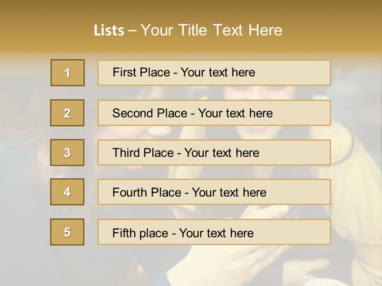The image size is (382, 286).
Task: Select the number 2 box
Action: pyautogui.click(x=67, y=113)
